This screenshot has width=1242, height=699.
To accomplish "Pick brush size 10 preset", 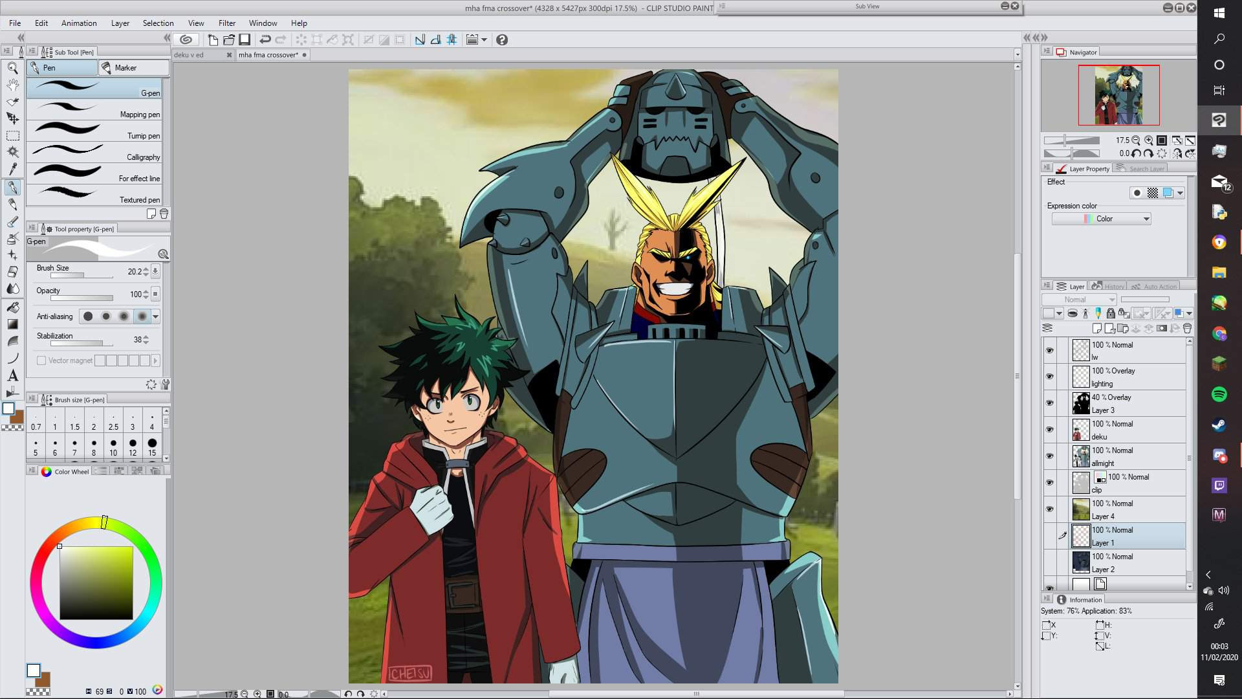I will tap(113, 448).
